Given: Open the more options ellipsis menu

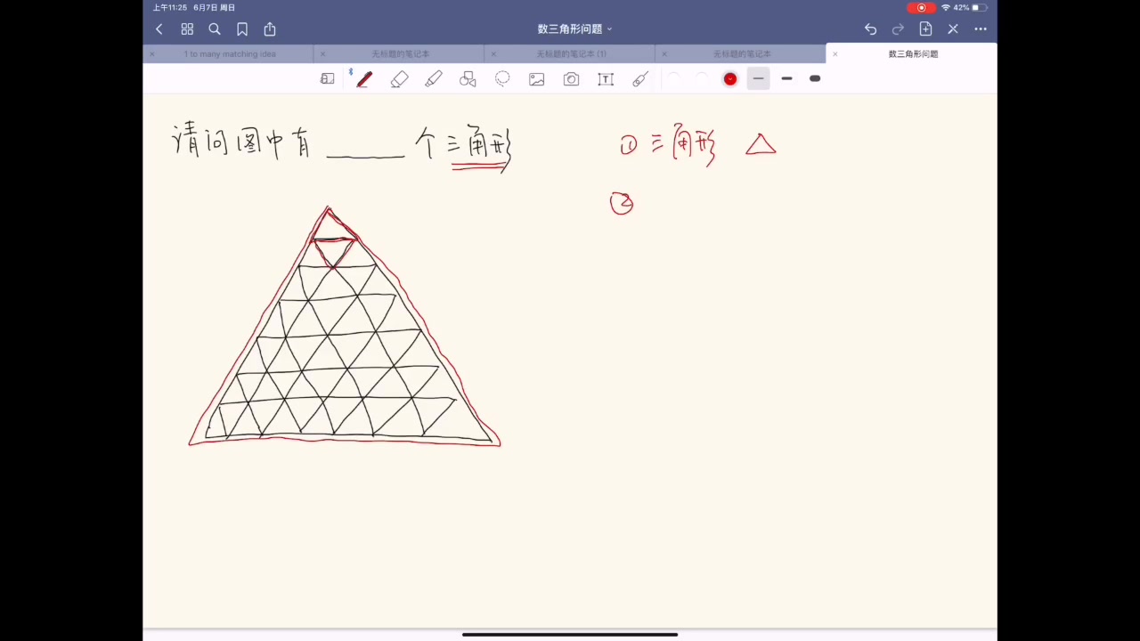Looking at the screenshot, I should (x=980, y=28).
